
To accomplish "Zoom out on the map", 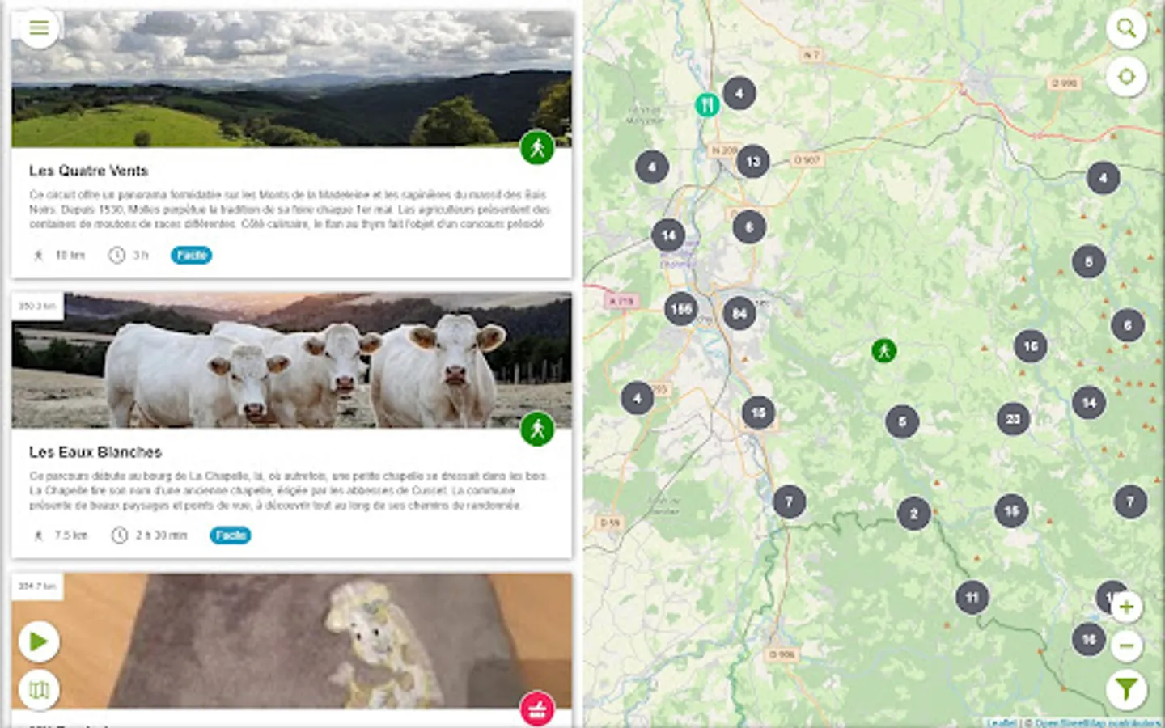I will (x=1126, y=645).
